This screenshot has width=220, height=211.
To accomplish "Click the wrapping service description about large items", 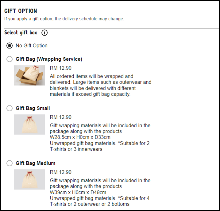I will pyautogui.click(x=101, y=85).
